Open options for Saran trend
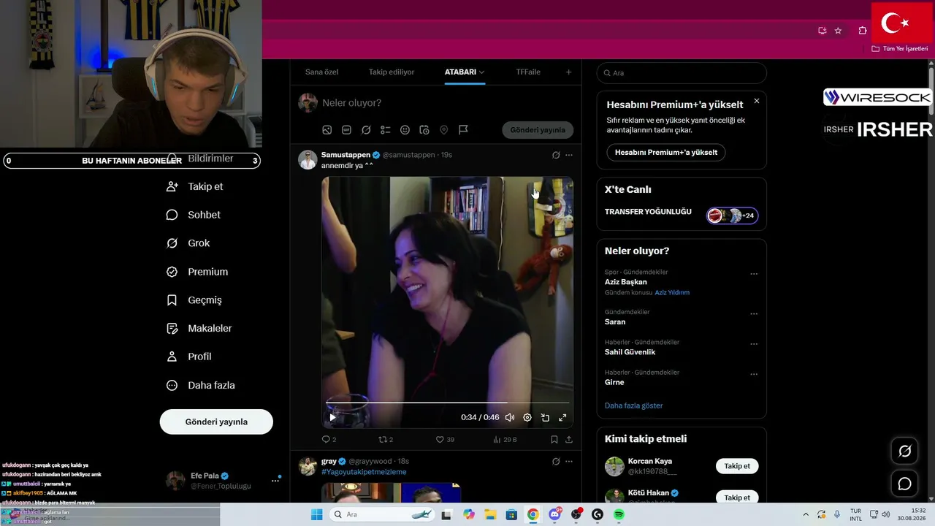Viewport: 935px width, 526px height. [754, 314]
